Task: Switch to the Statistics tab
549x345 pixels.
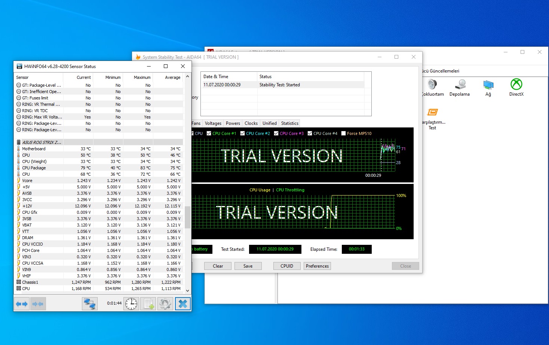Action: [290, 123]
